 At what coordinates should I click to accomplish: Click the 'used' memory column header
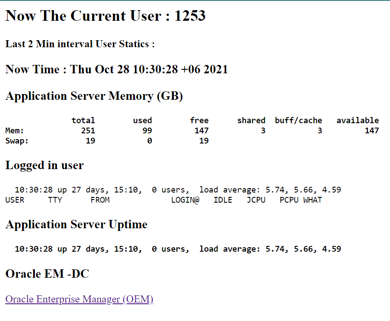142,120
